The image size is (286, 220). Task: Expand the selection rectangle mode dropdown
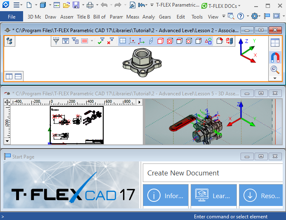(x=92, y=41)
